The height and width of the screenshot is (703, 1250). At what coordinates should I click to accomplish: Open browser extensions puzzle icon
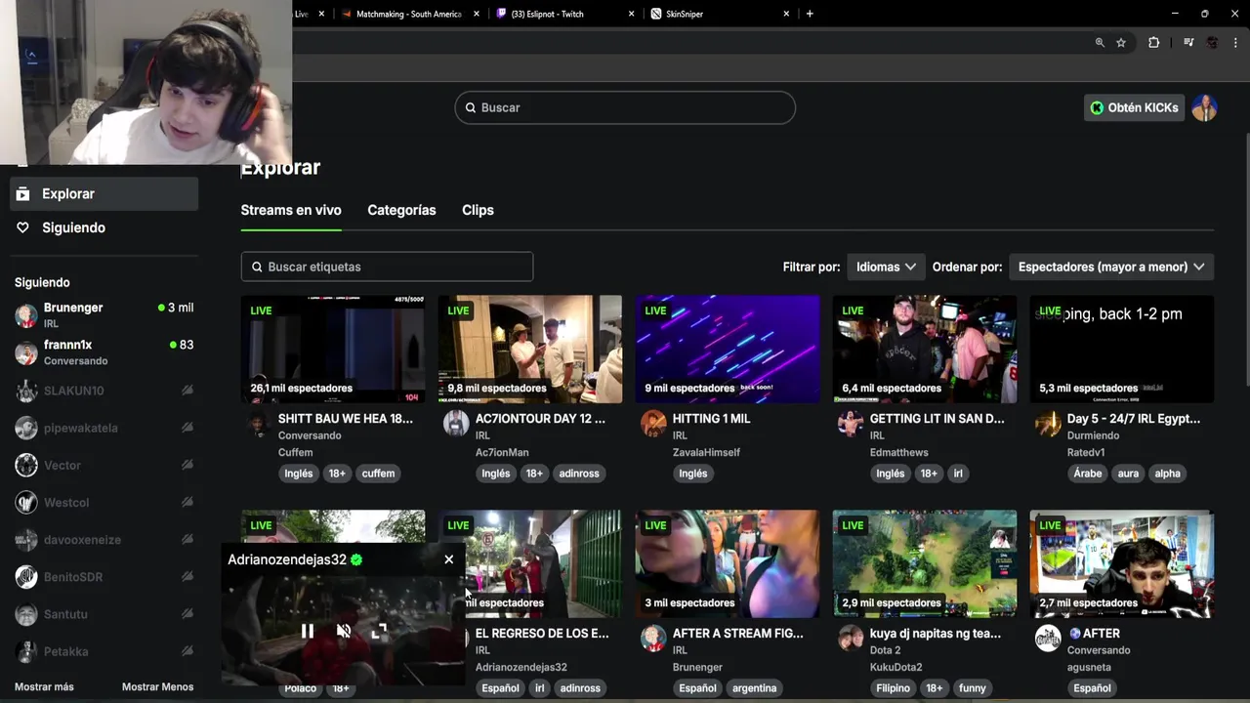[x=1153, y=43]
